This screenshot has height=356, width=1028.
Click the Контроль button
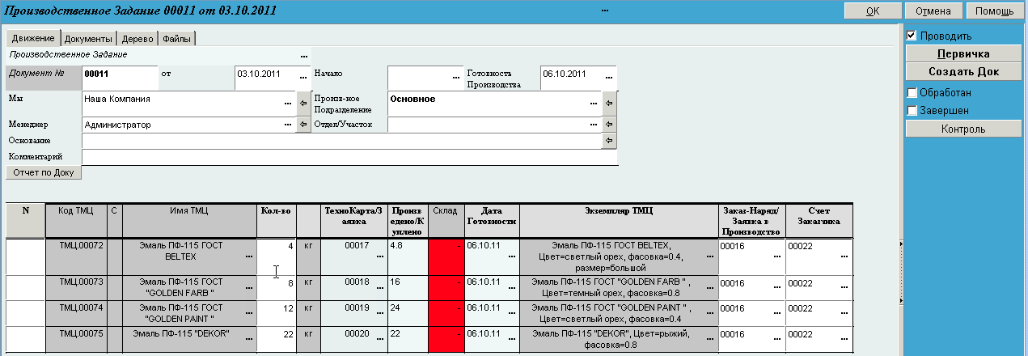963,129
